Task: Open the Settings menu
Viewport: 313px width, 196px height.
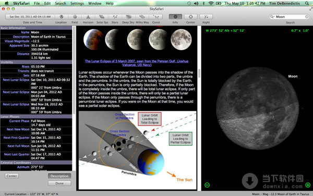Action: tap(77, 4)
